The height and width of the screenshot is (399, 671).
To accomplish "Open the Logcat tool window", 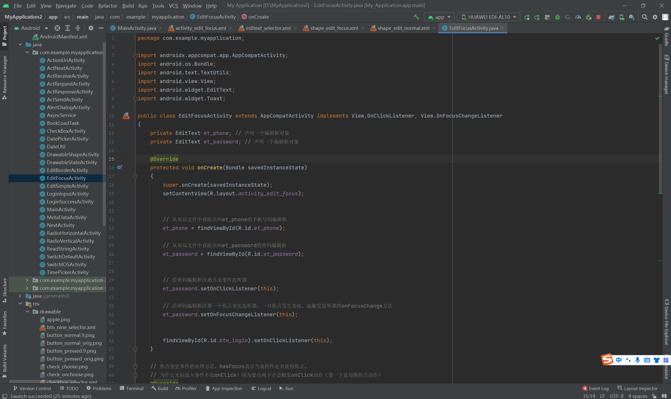I will pos(261,388).
